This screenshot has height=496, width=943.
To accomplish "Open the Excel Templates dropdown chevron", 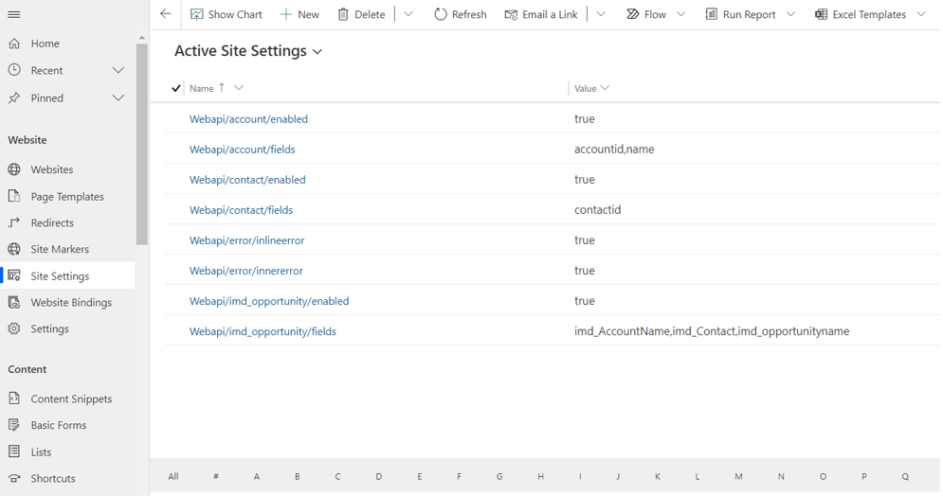I will pos(921,14).
